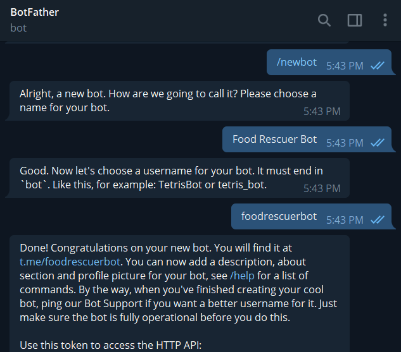
Task: Click the 'Use this token to access' line
Action: pyautogui.click(x=110, y=345)
